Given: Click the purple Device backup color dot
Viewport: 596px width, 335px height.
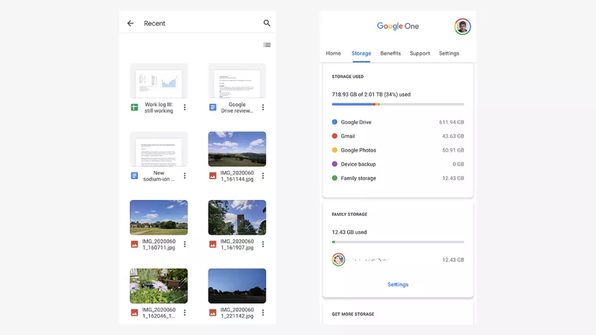Looking at the screenshot, I should tap(334, 164).
